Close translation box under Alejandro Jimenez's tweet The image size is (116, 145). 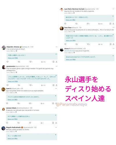click(x=56, y=54)
